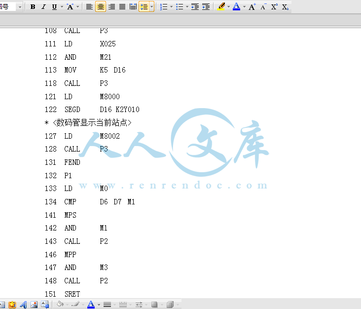Insert text box icon in drawing toolbar
This screenshot has width=361, height=309.
point(45,305)
